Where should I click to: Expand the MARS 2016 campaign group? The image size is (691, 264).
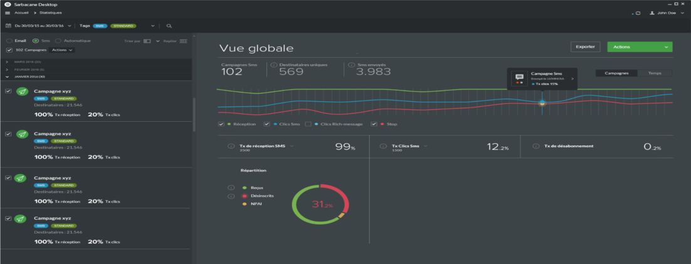(x=7, y=62)
